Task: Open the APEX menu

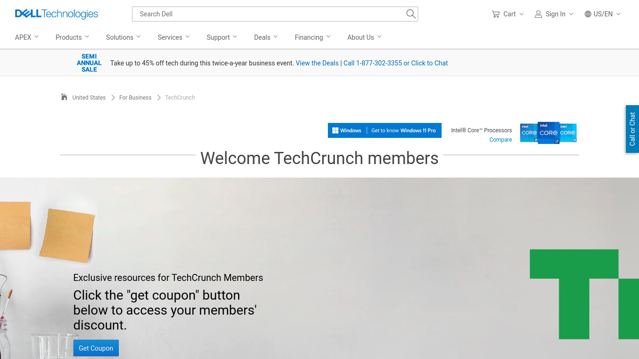Action: (27, 37)
